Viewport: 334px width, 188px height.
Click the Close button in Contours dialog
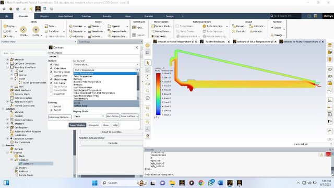tap(105, 125)
